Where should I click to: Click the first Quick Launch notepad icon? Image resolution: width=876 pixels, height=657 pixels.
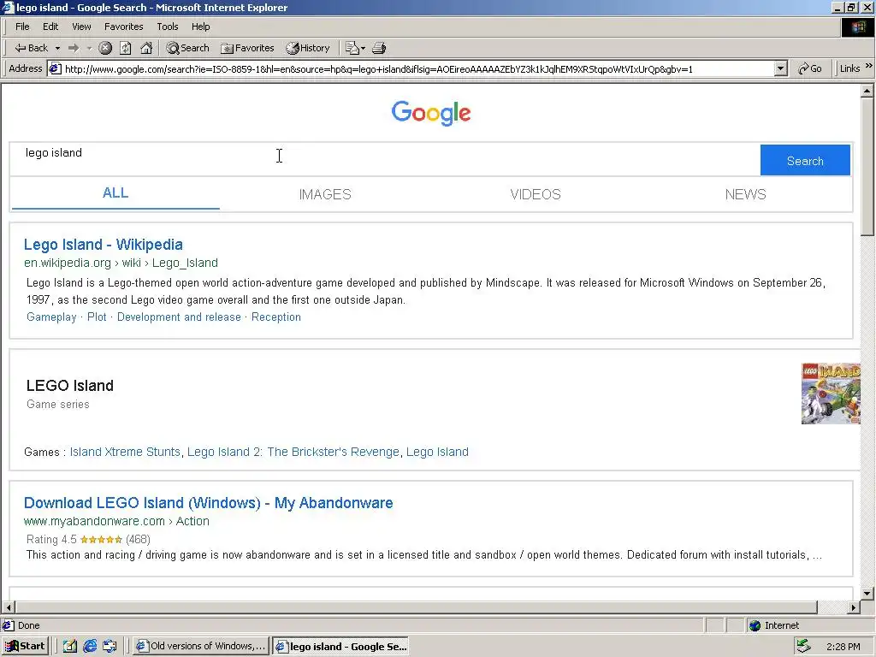pos(69,647)
